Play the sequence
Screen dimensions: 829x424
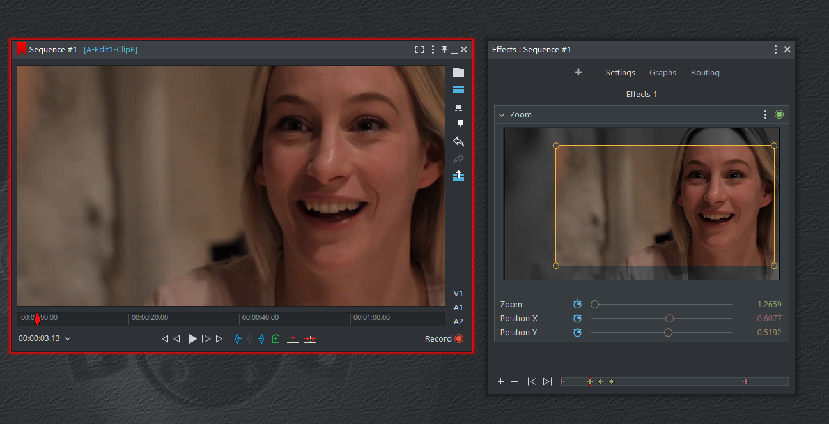coord(192,339)
